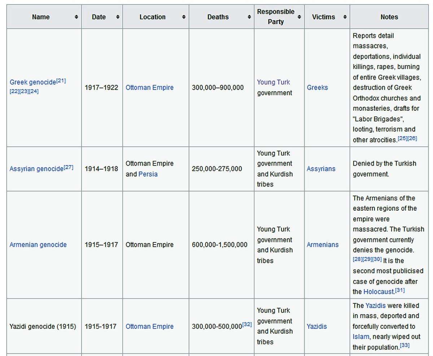433x356 pixels.
Task: Open citation [33] in Yazidi notes
Action: 405,345
